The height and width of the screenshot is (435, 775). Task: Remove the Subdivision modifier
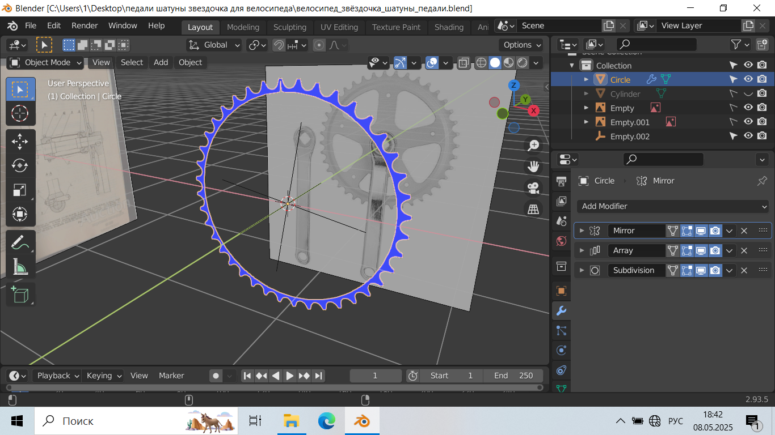point(744,270)
